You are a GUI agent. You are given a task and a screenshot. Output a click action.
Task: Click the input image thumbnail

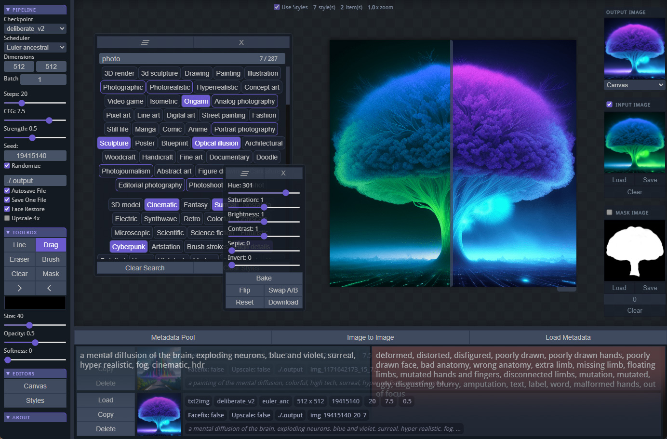coord(634,143)
